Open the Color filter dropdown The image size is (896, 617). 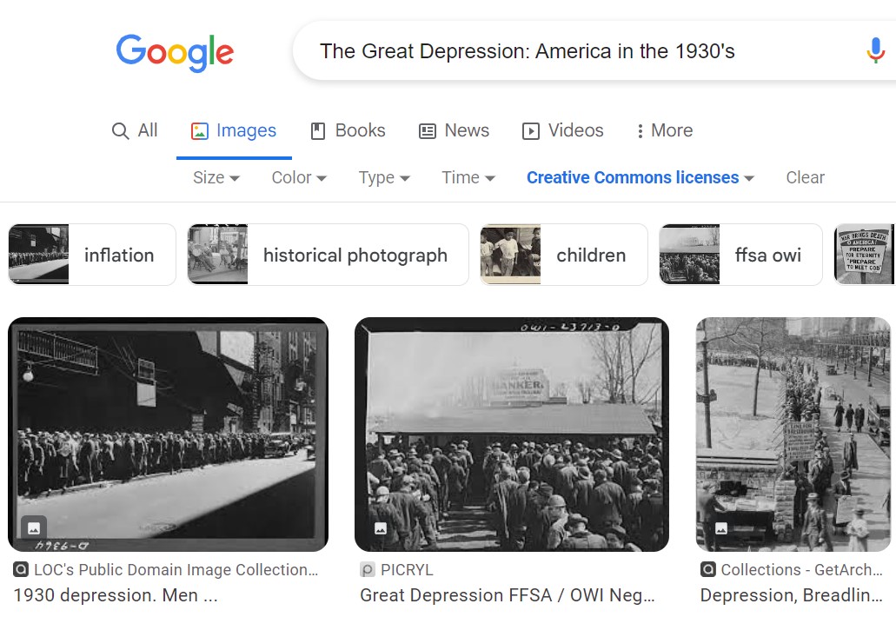tap(299, 177)
